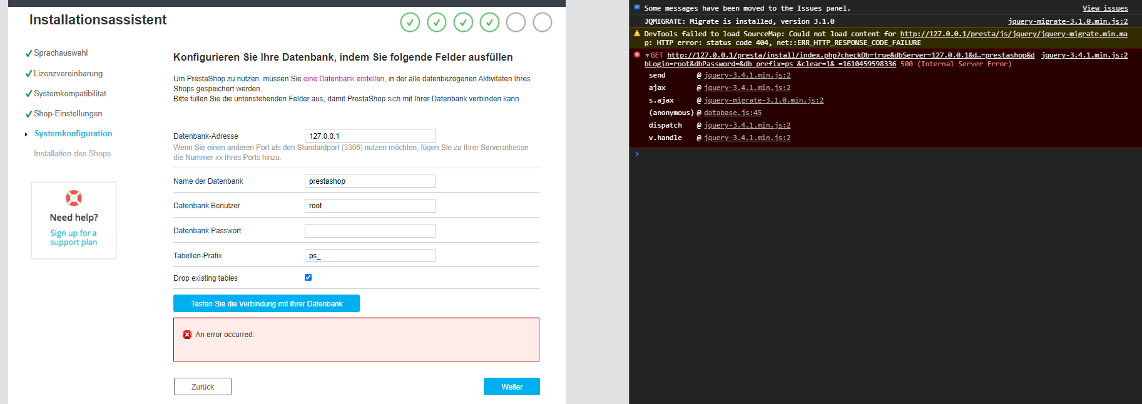Viewport: 1142px width, 404px height.
Task: Click the Weiter button
Action: [x=512, y=386]
